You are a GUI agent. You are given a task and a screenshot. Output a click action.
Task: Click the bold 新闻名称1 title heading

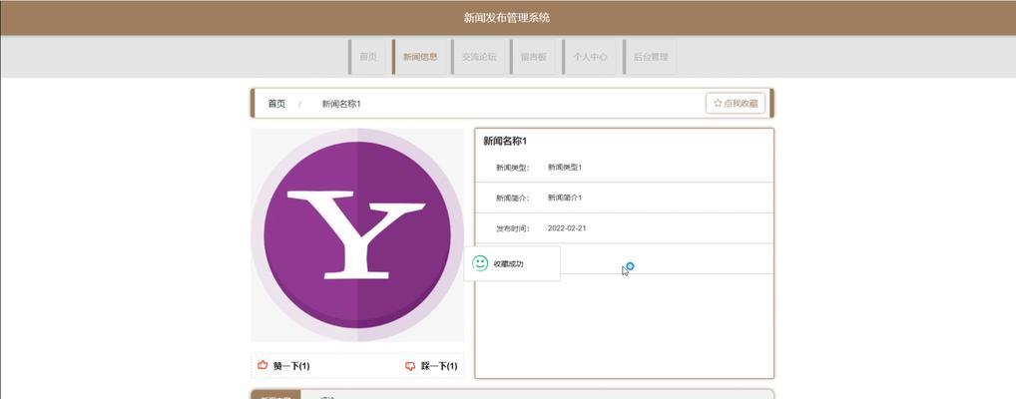click(505, 141)
